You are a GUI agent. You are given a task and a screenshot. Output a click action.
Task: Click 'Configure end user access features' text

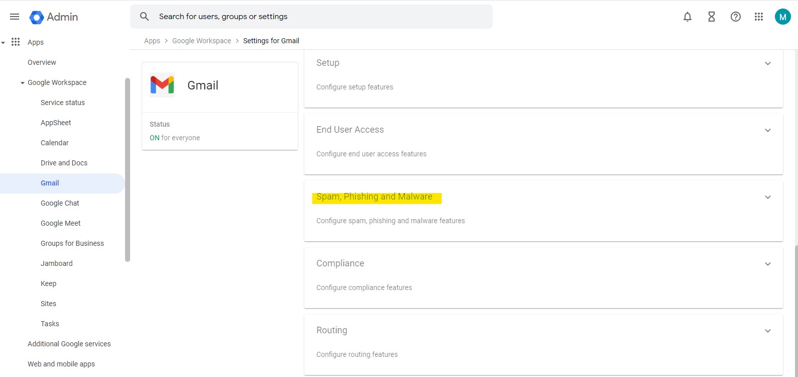371,154
